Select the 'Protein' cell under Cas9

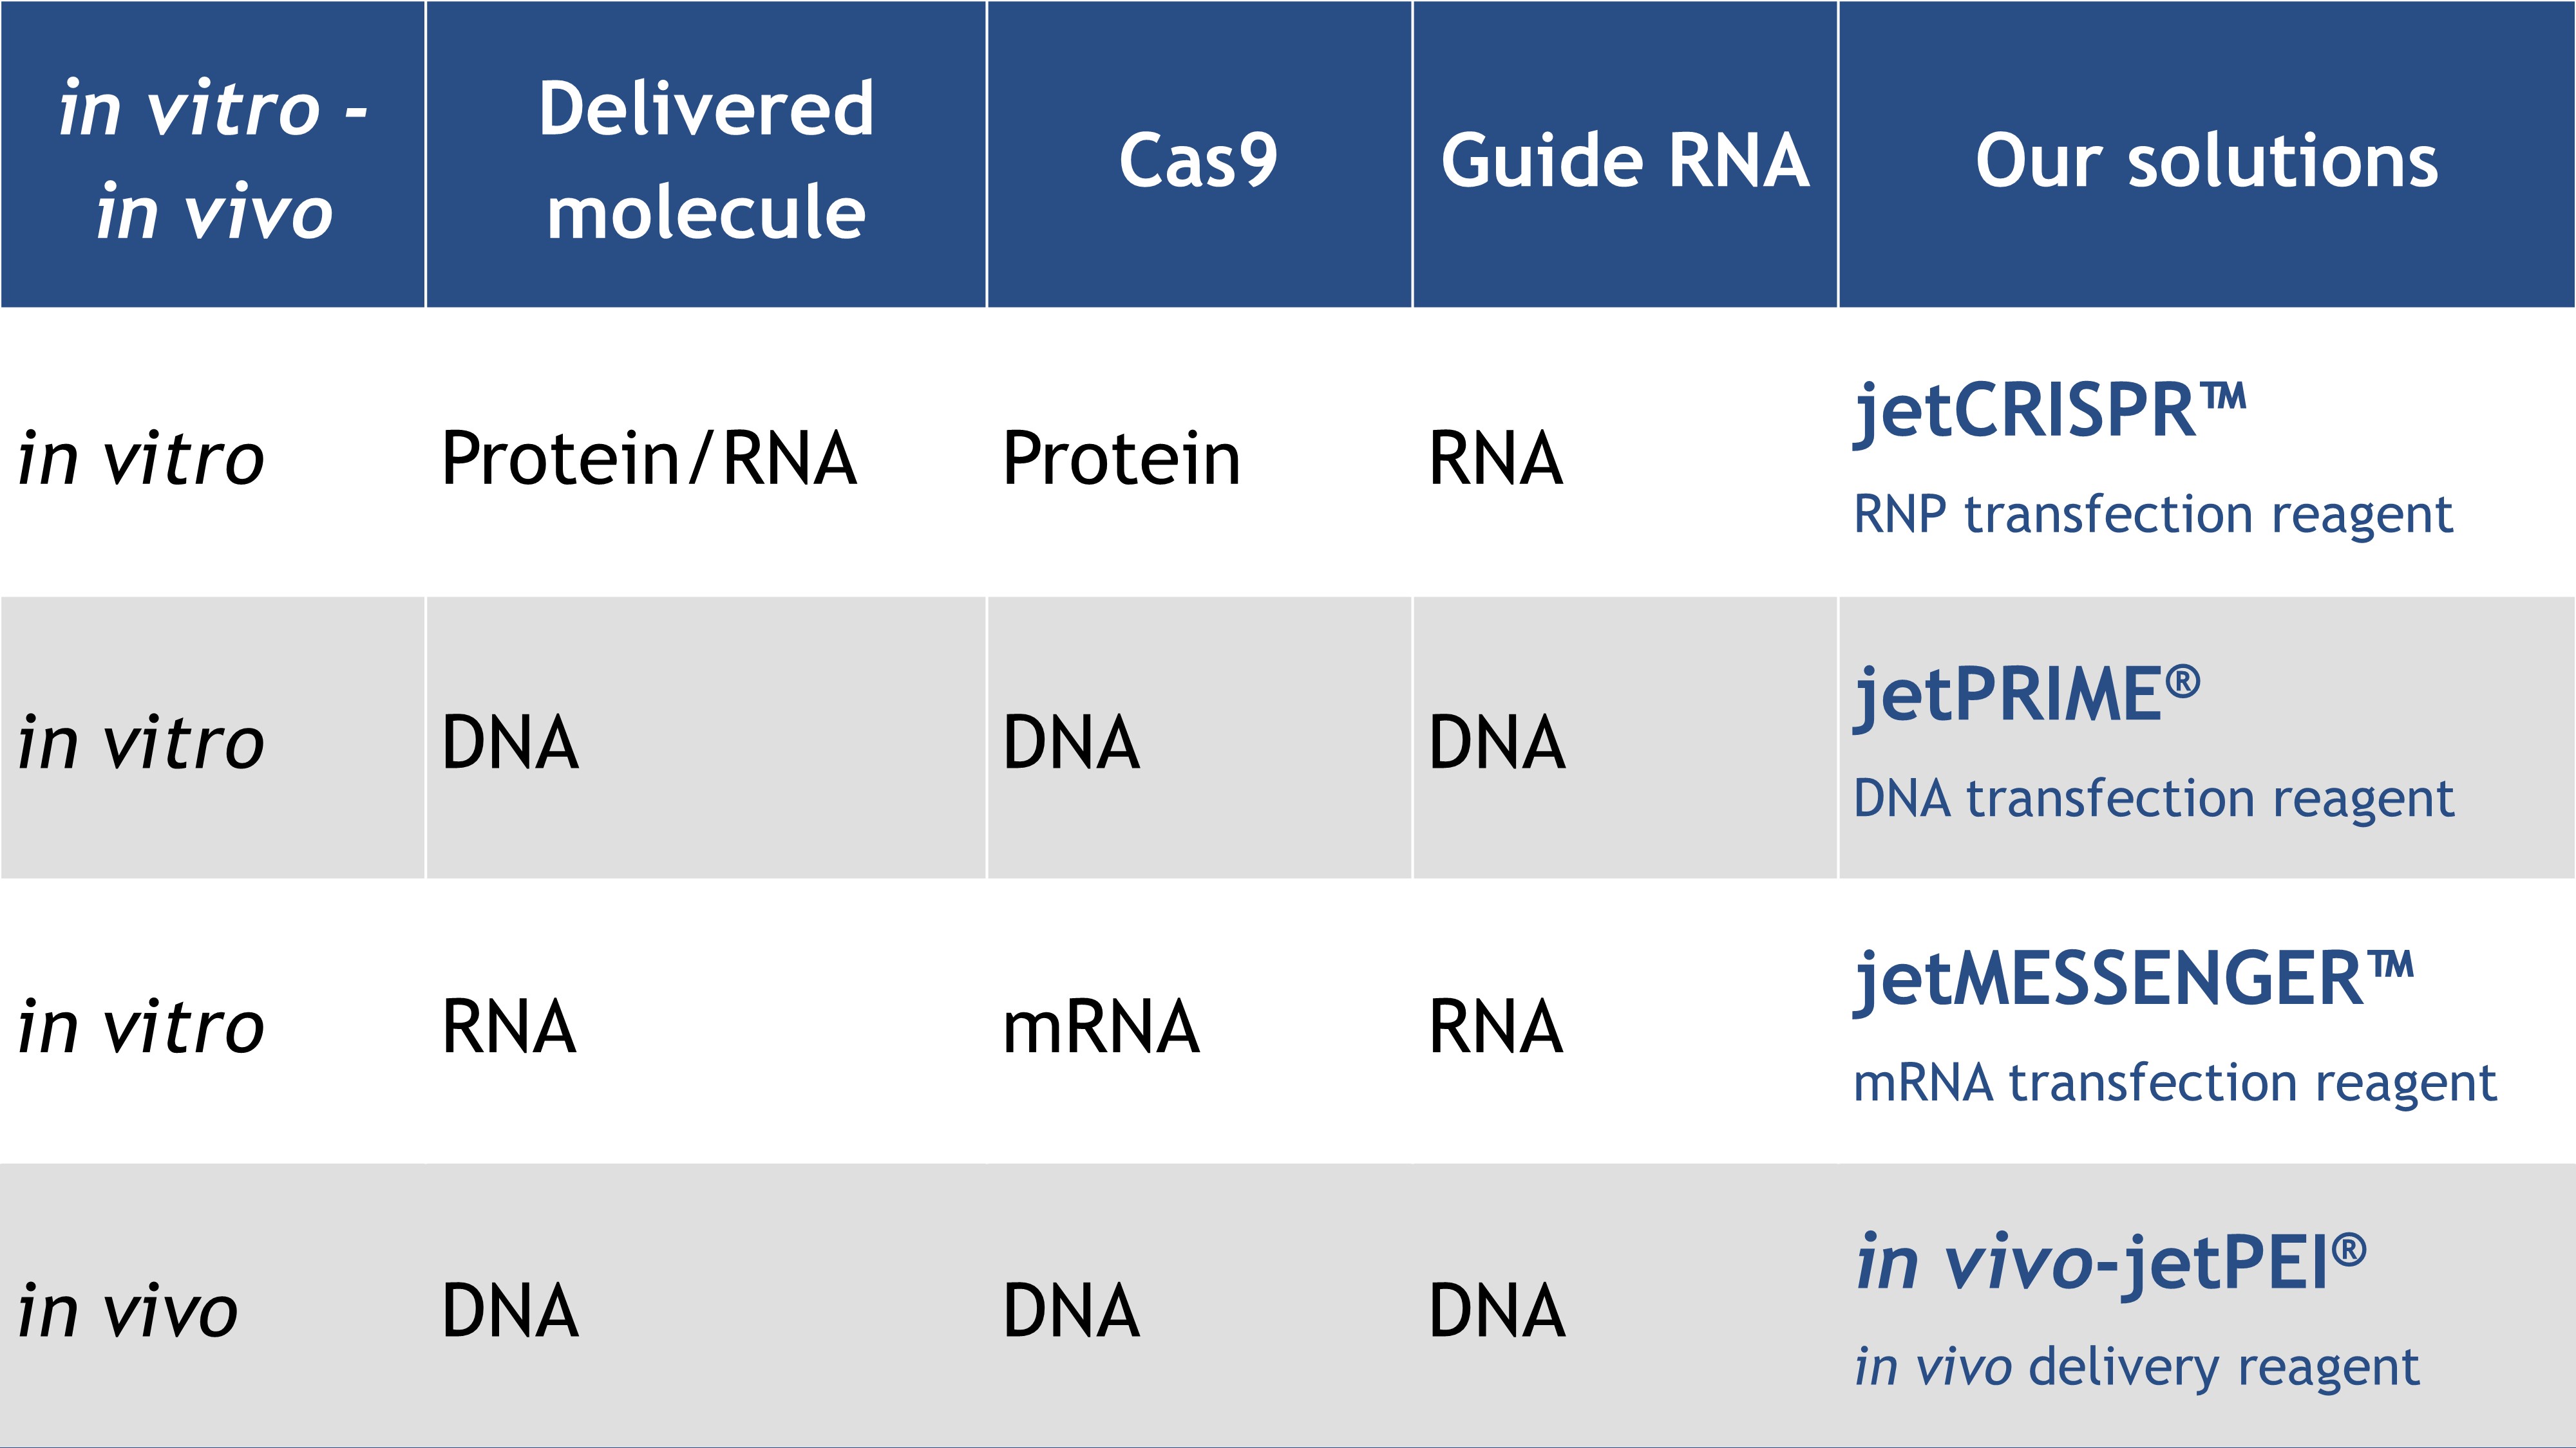point(1121,459)
